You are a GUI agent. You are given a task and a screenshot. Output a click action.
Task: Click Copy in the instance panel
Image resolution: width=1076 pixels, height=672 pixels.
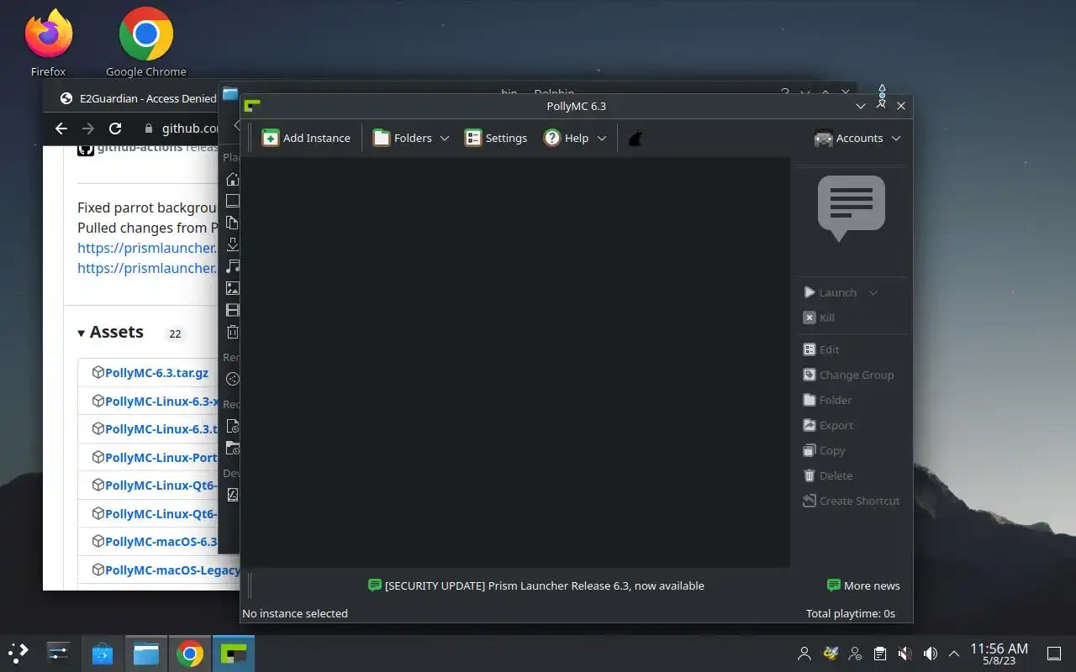824,450
